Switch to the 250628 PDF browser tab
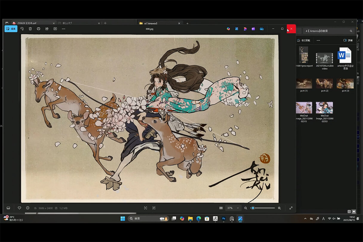This screenshot has width=363, height=242. 31,23
